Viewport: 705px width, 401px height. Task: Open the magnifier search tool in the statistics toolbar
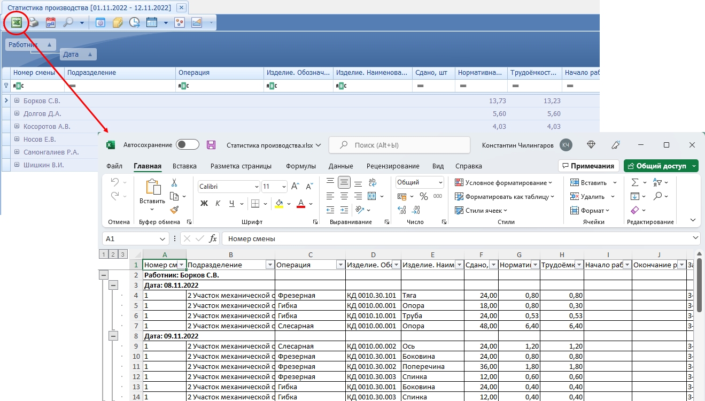[x=68, y=22]
